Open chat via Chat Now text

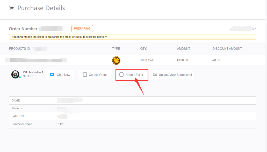pos(63,75)
